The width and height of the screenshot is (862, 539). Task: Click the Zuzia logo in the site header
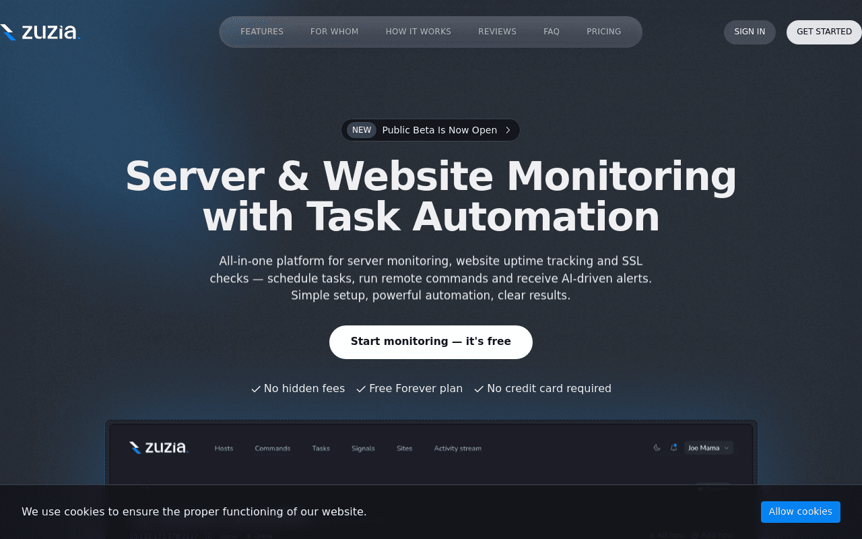click(x=40, y=32)
